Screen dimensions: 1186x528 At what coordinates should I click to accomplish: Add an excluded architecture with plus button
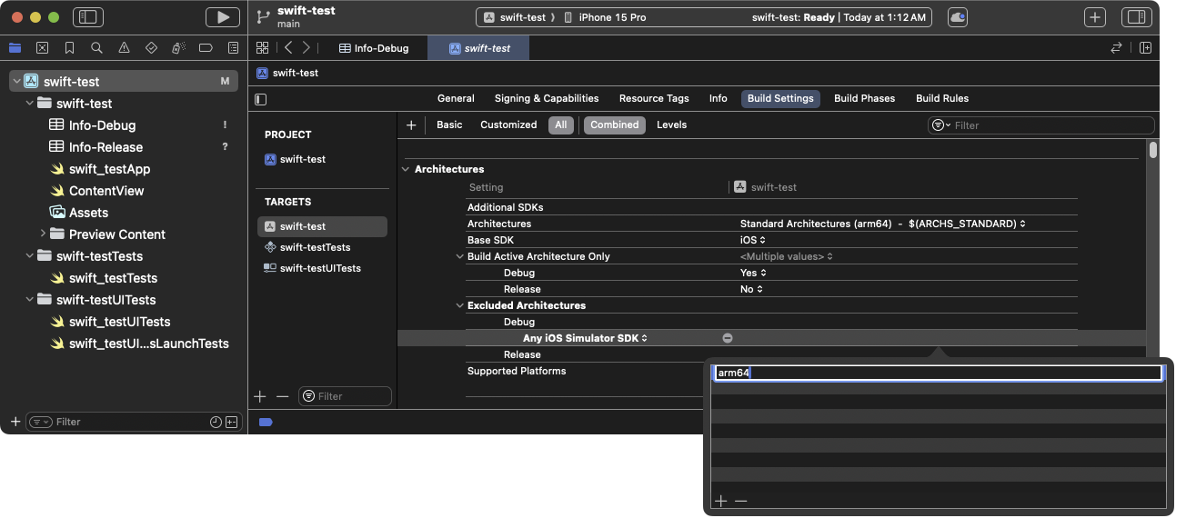click(x=721, y=501)
